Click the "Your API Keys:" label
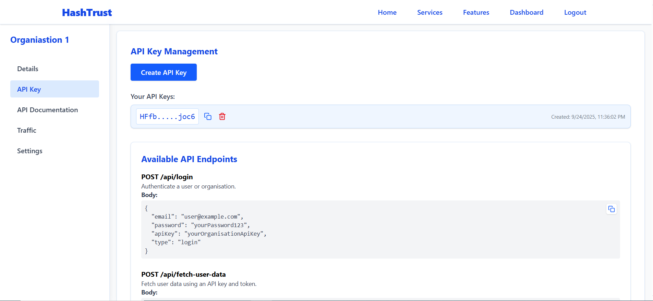This screenshot has height=301, width=653. (153, 96)
